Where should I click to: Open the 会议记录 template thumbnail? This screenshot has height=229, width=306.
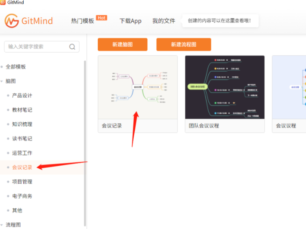[138, 87]
